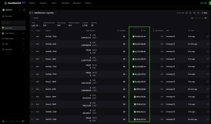Expand the CEX section arrow
The image size is (211, 124).
24,44
